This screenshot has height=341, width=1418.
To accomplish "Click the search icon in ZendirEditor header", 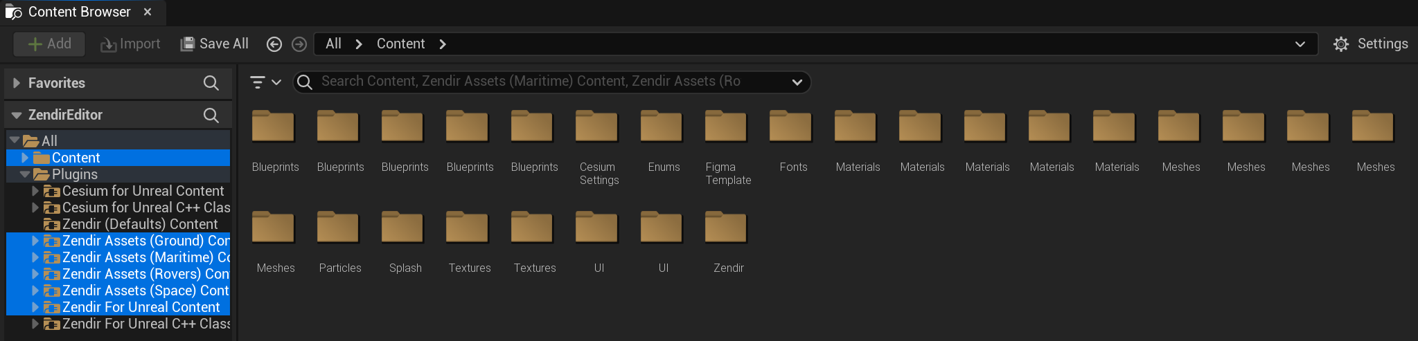I will [211, 115].
